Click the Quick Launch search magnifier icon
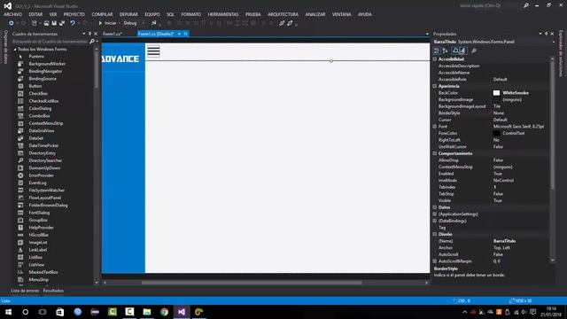The image size is (567, 319). [x=526, y=5]
